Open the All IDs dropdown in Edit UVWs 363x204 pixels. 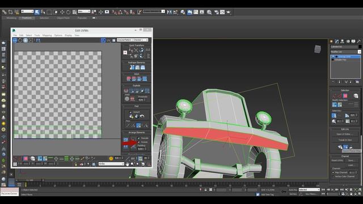tap(111, 164)
